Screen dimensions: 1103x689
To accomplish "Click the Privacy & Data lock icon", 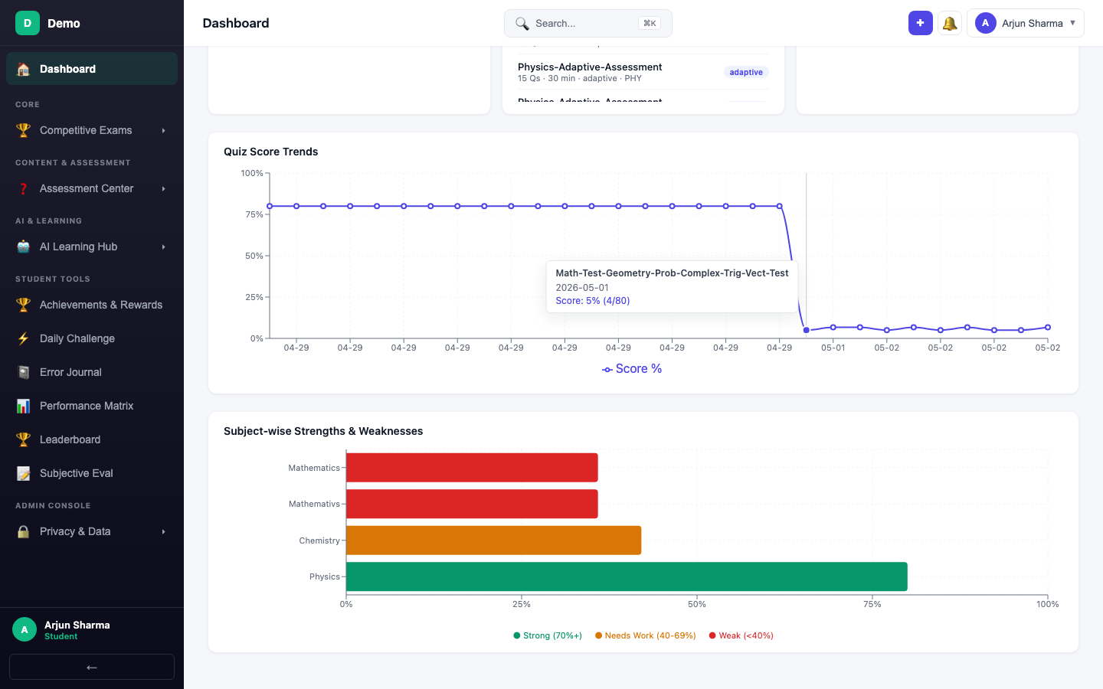I will (x=24, y=531).
